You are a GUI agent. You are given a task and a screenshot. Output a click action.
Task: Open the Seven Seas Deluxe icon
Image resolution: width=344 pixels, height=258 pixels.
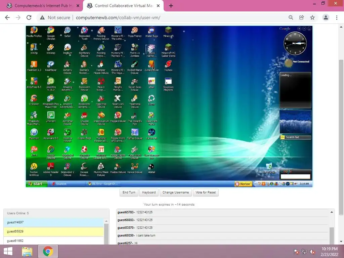tap(135, 84)
